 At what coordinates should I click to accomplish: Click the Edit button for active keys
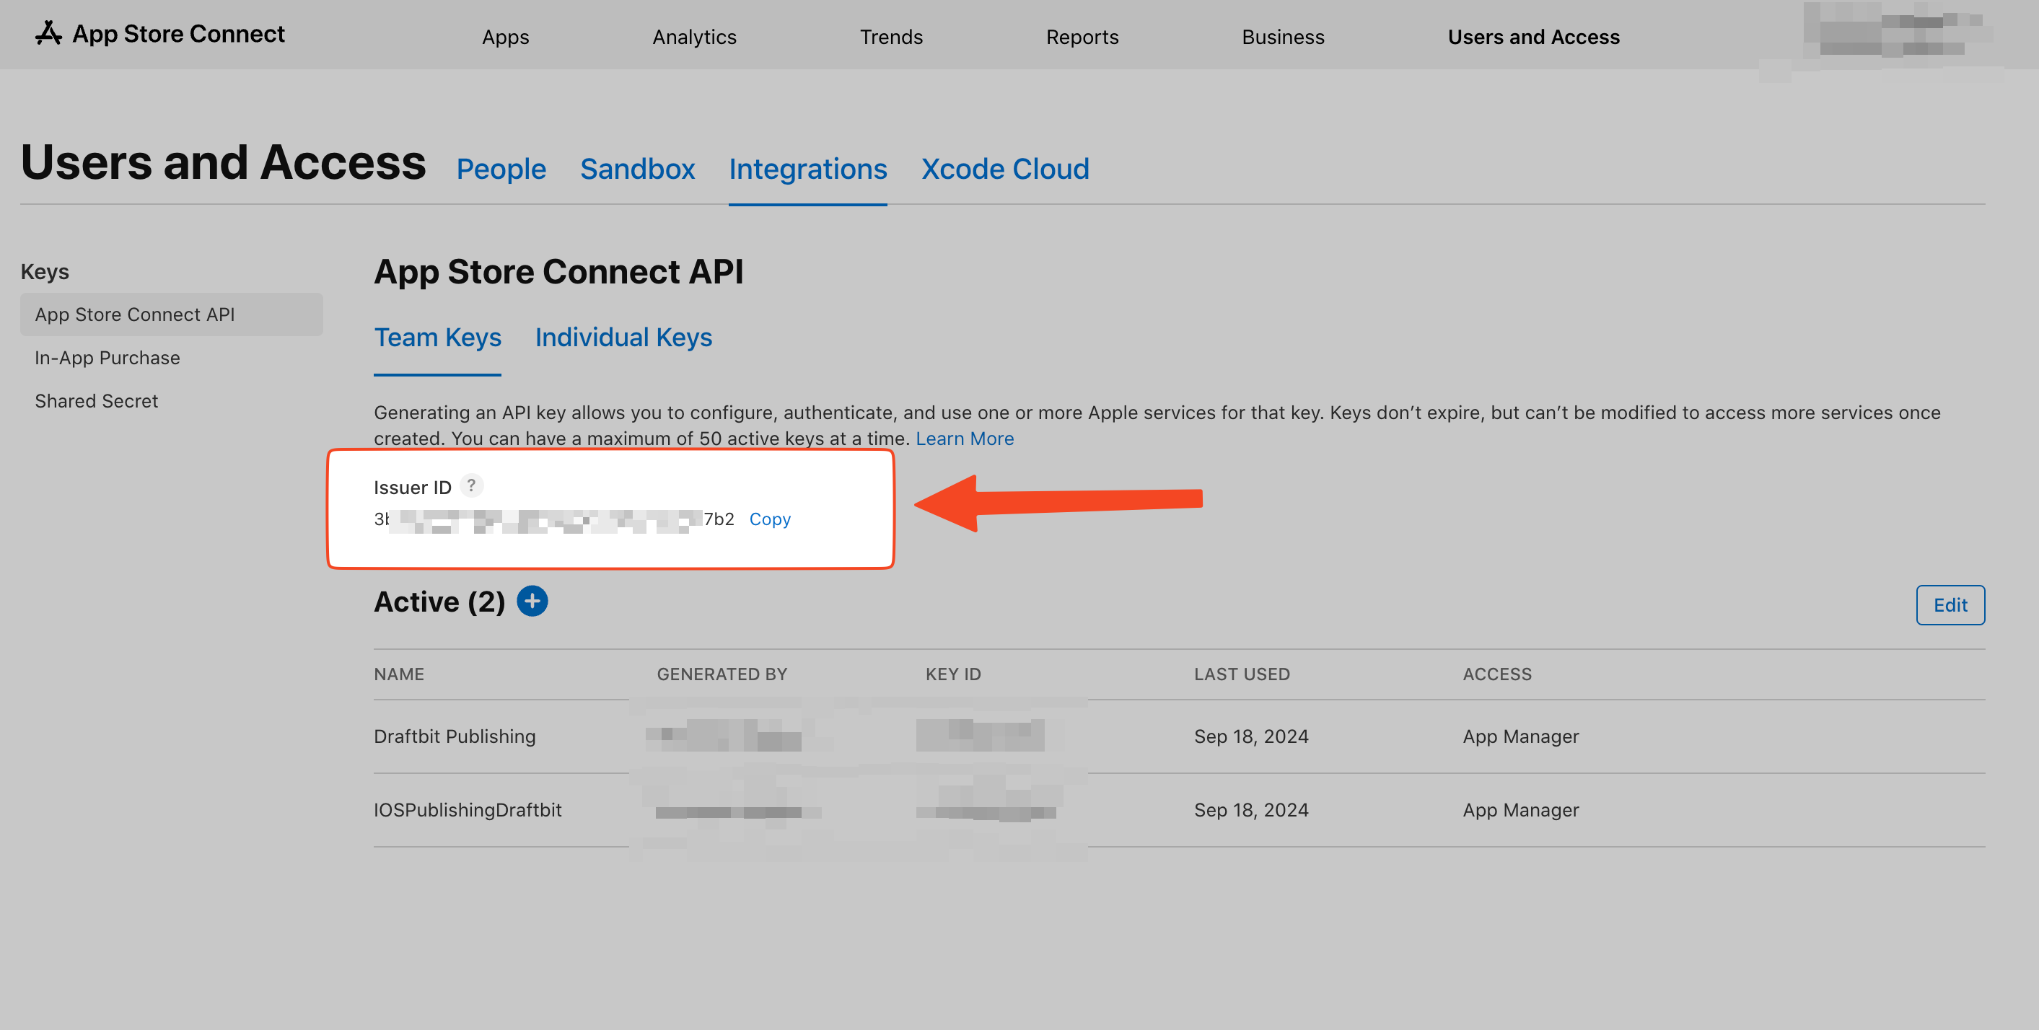click(x=1950, y=604)
